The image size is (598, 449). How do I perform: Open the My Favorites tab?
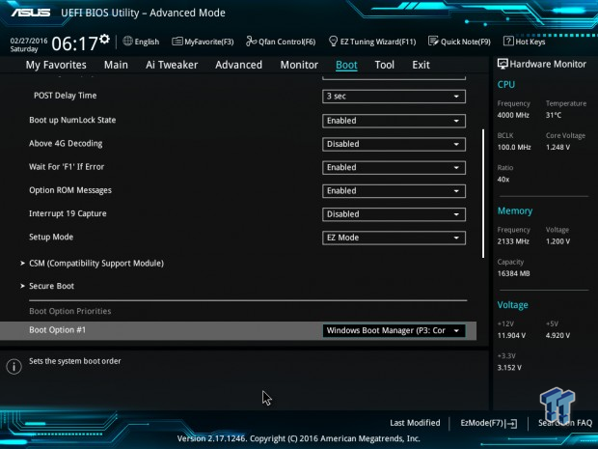click(x=56, y=65)
